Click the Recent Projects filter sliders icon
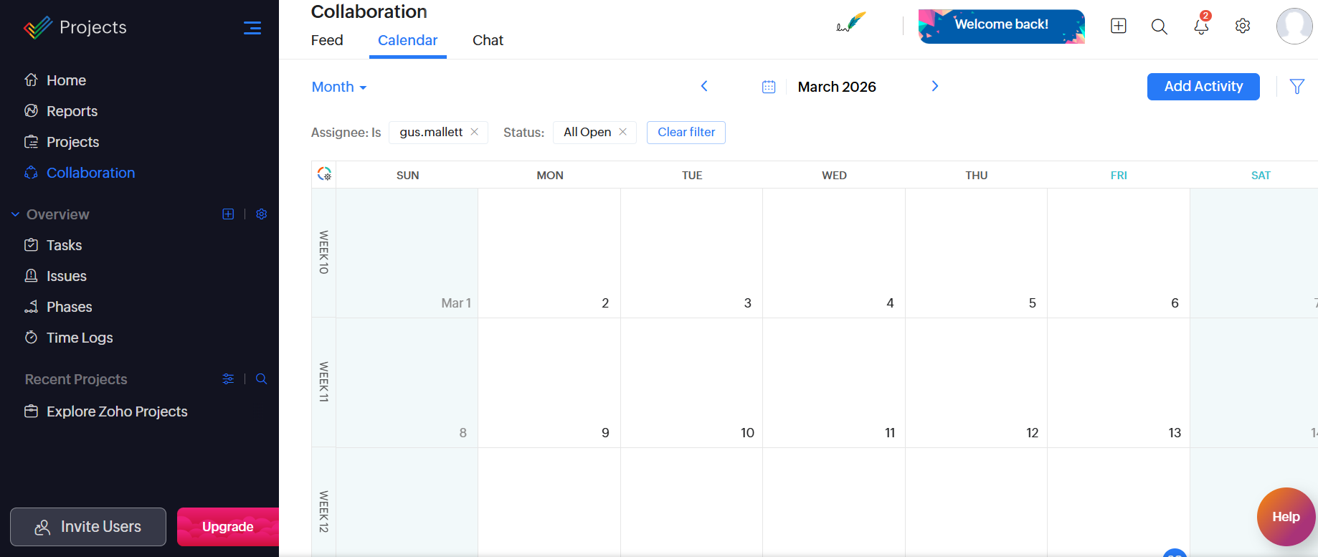 (x=228, y=379)
